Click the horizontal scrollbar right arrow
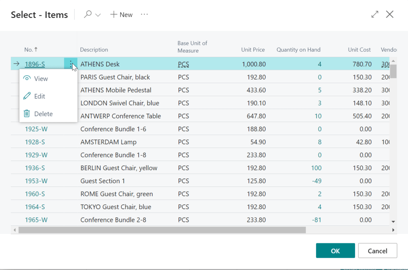Viewport: 408px width, 270px height. point(393,230)
